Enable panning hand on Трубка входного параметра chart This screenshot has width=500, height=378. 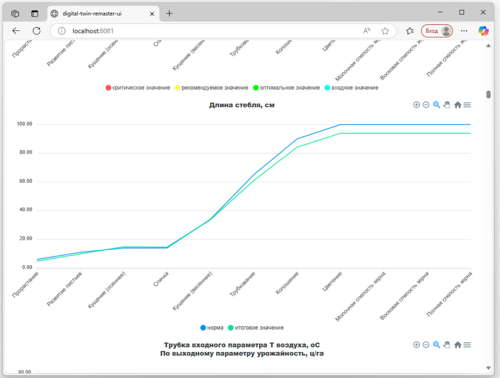[447, 345]
